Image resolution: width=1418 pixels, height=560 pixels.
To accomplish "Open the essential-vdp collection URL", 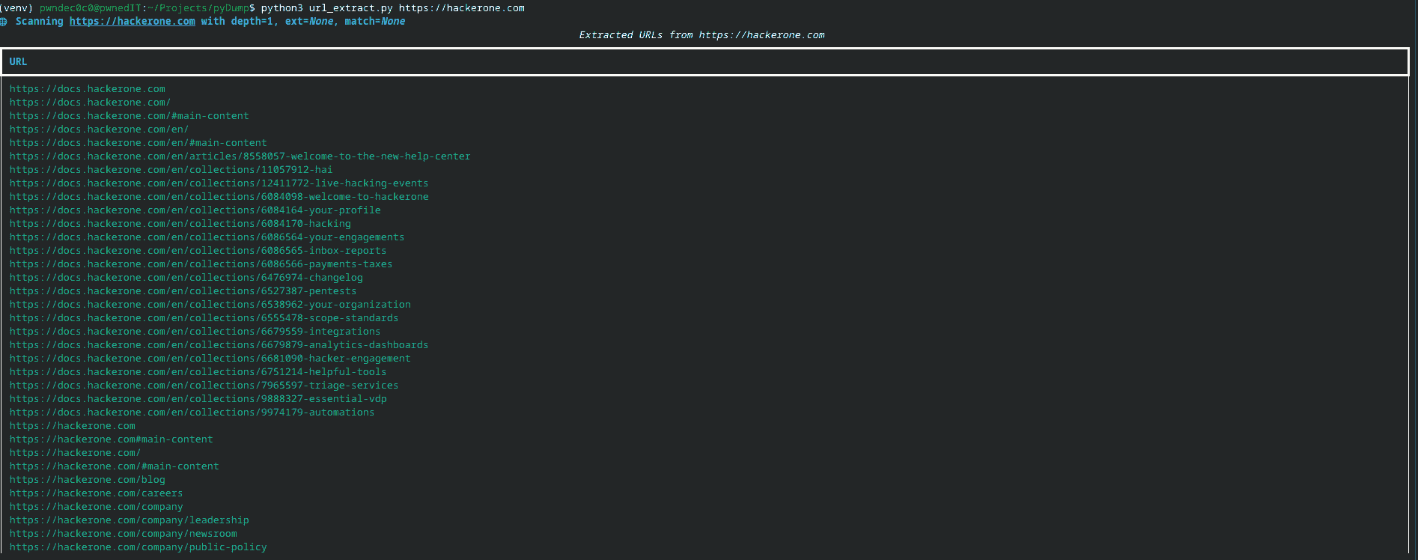I will pos(198,399).
